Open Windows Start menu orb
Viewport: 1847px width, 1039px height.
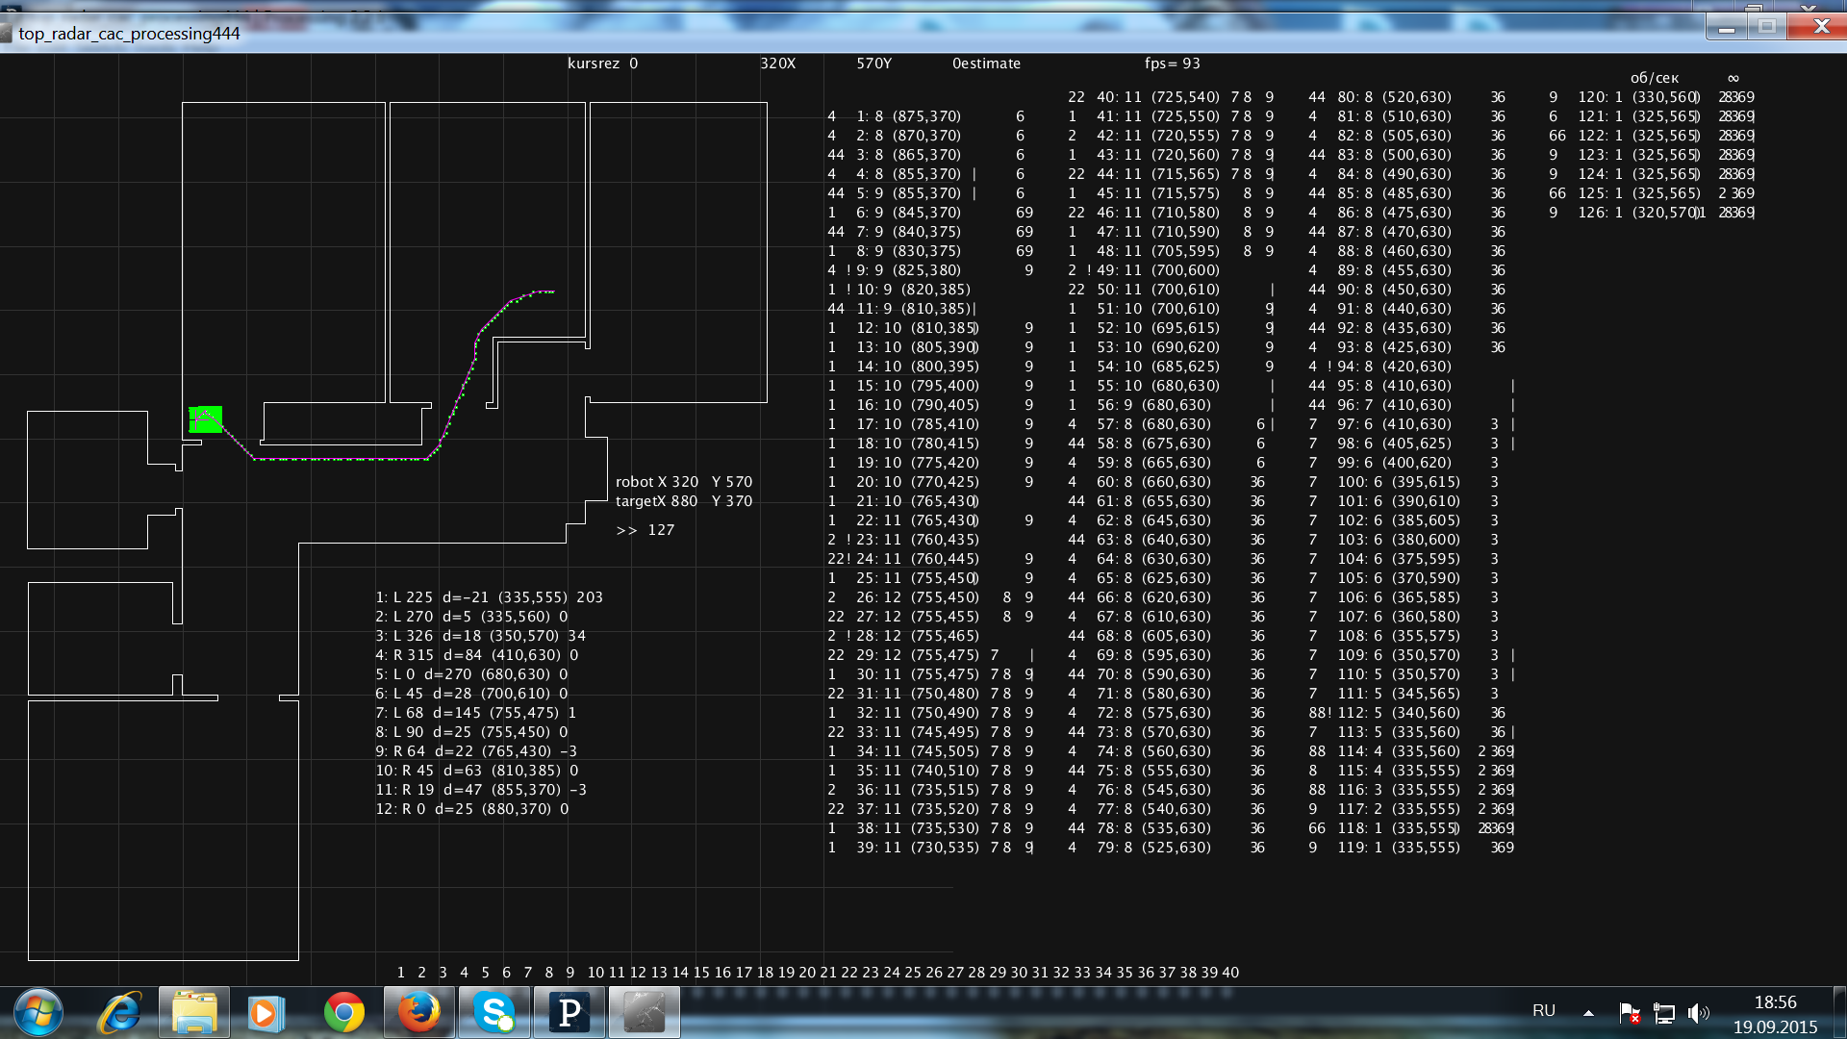(x=38, y=1013)
